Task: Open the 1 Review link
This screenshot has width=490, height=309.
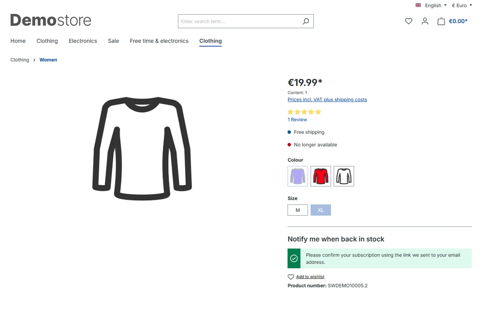Action: tap(297, 119)
